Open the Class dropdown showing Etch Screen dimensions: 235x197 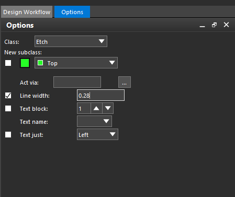[x=71, y=41]
